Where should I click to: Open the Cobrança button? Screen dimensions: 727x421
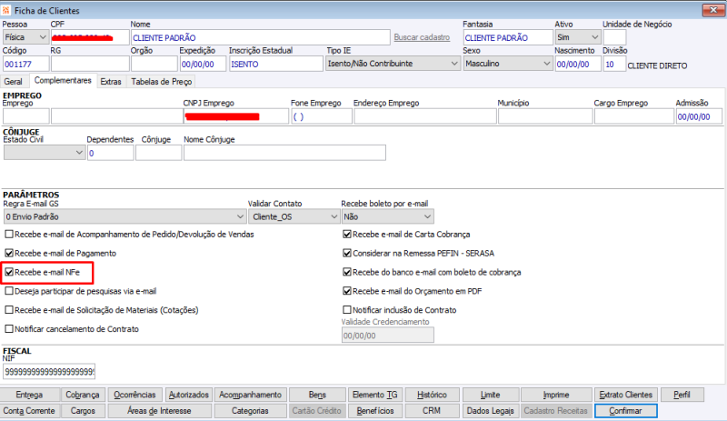pyautogui.click(x=83, y=395)
